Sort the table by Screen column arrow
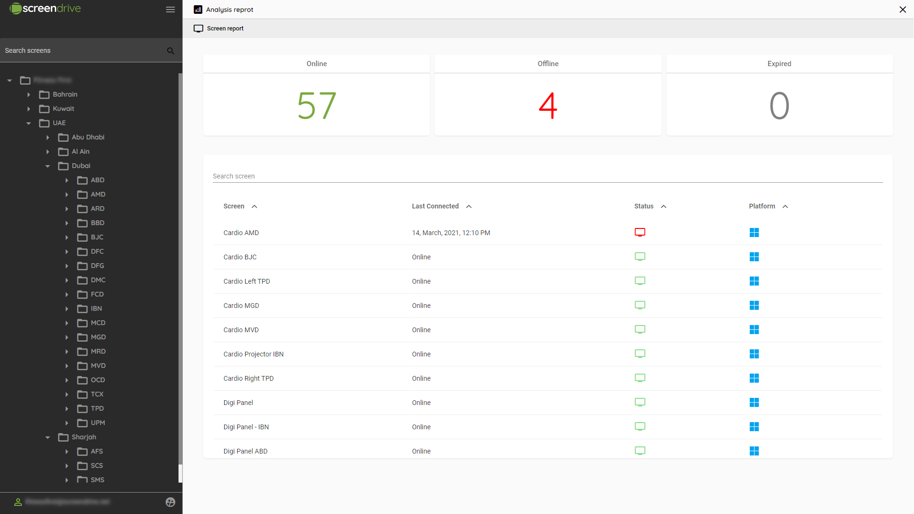Screen dimensions: 914x514 [255, 207]
